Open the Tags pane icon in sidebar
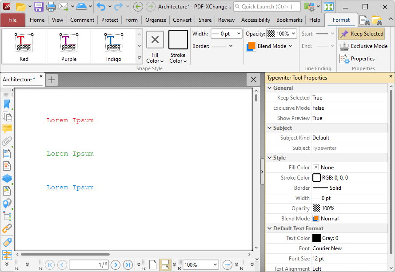The height and width of the screenshot is (272, 395). point(7,243)
